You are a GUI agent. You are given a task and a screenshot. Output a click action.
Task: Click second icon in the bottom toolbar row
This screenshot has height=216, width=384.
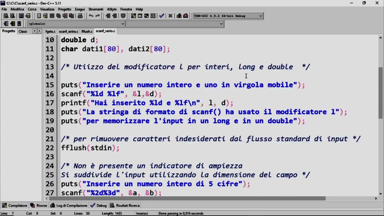[13, 24]
